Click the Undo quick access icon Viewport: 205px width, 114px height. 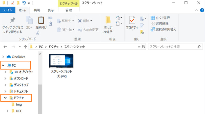point(24,3)
